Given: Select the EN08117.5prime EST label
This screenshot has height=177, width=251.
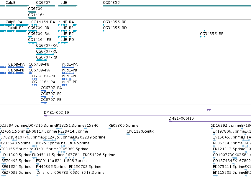Looking at the screenshot, I should (42, 131).
